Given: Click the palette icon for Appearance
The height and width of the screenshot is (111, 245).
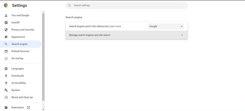Looking at the screenshot, I should click(x=6, y=37).
